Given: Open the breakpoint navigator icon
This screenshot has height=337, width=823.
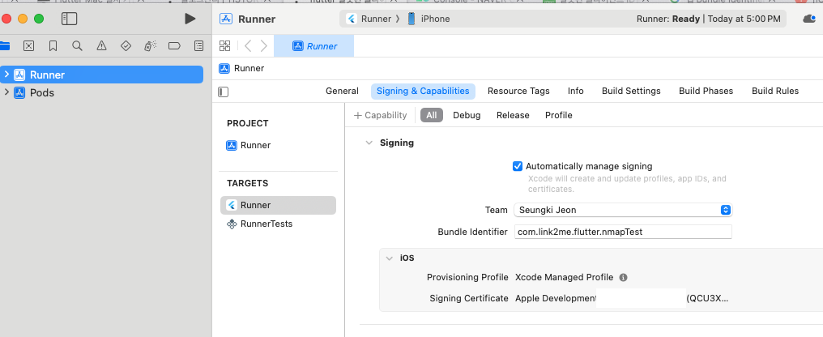Looking at the screenshot, I should pyautogui.click(x=174, y=46).
